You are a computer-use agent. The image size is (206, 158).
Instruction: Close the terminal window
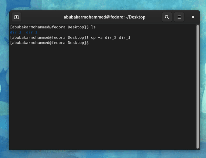tap(193, 17)
